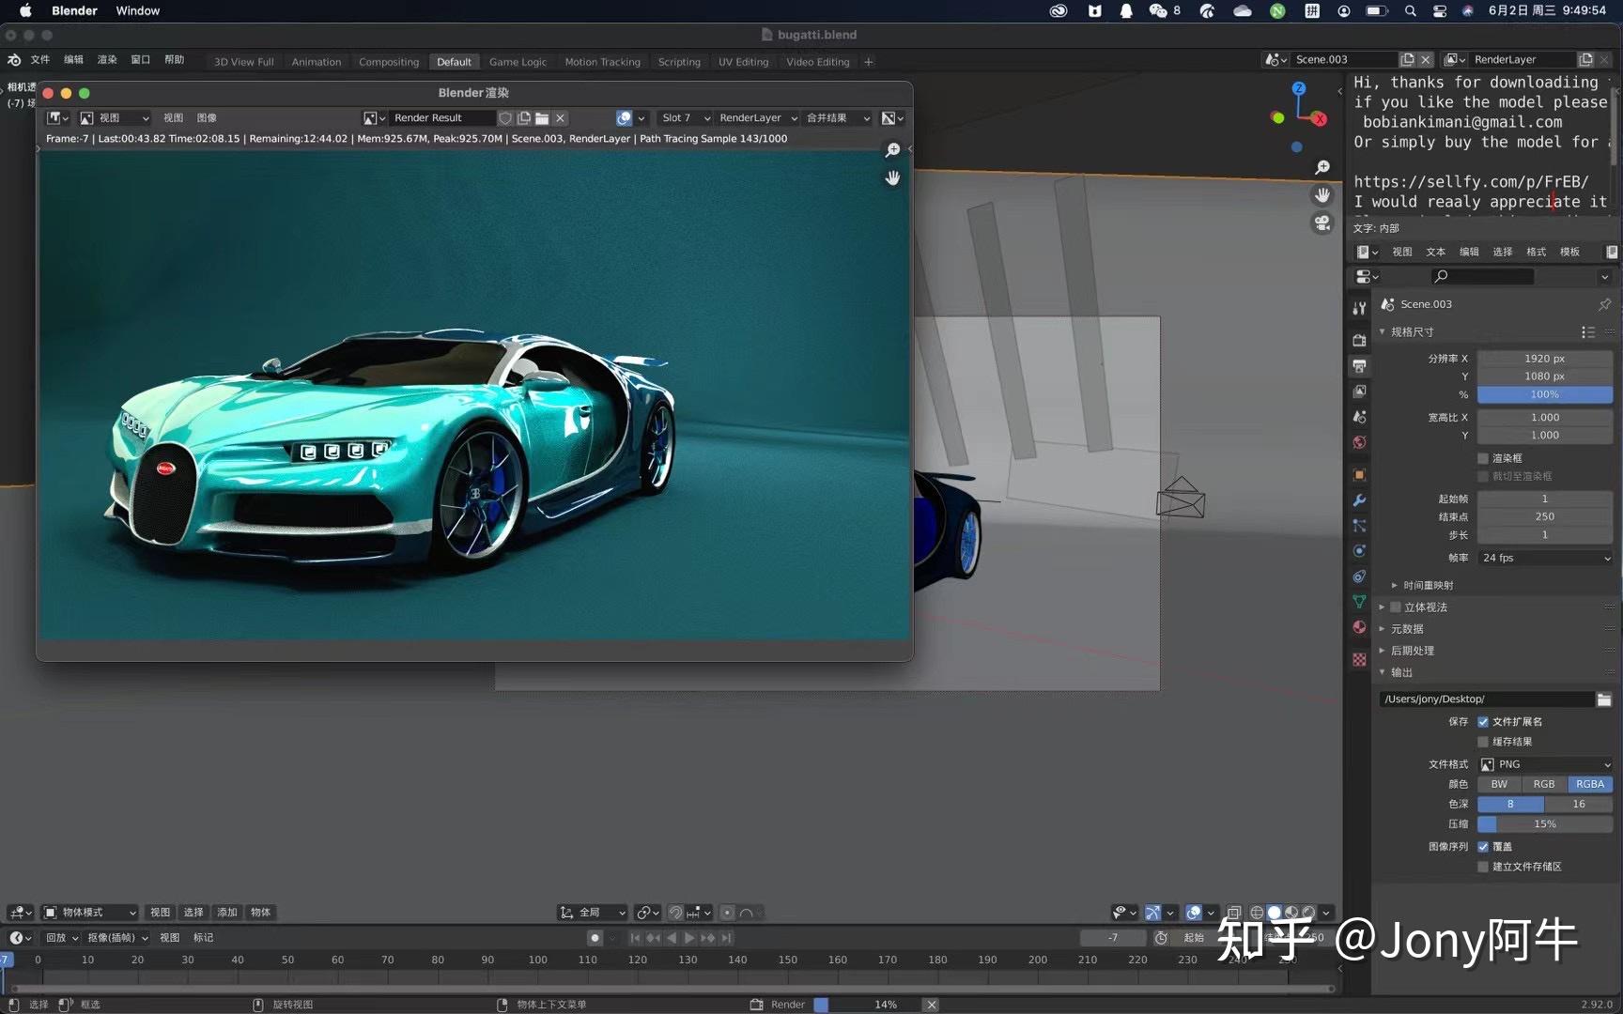Viewport: 1623px width, 1014px height.
Task: Open the RenderLayer dropdown in the render window
Action: coord(757,118)
